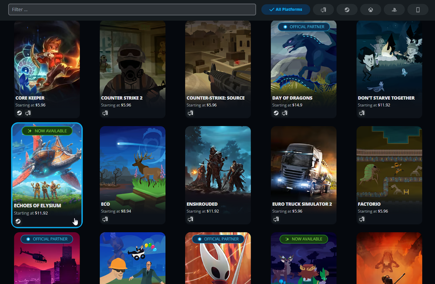Open the Counter-Strike: Source game page
435x284 pixels.
click(x=218, y=65)
